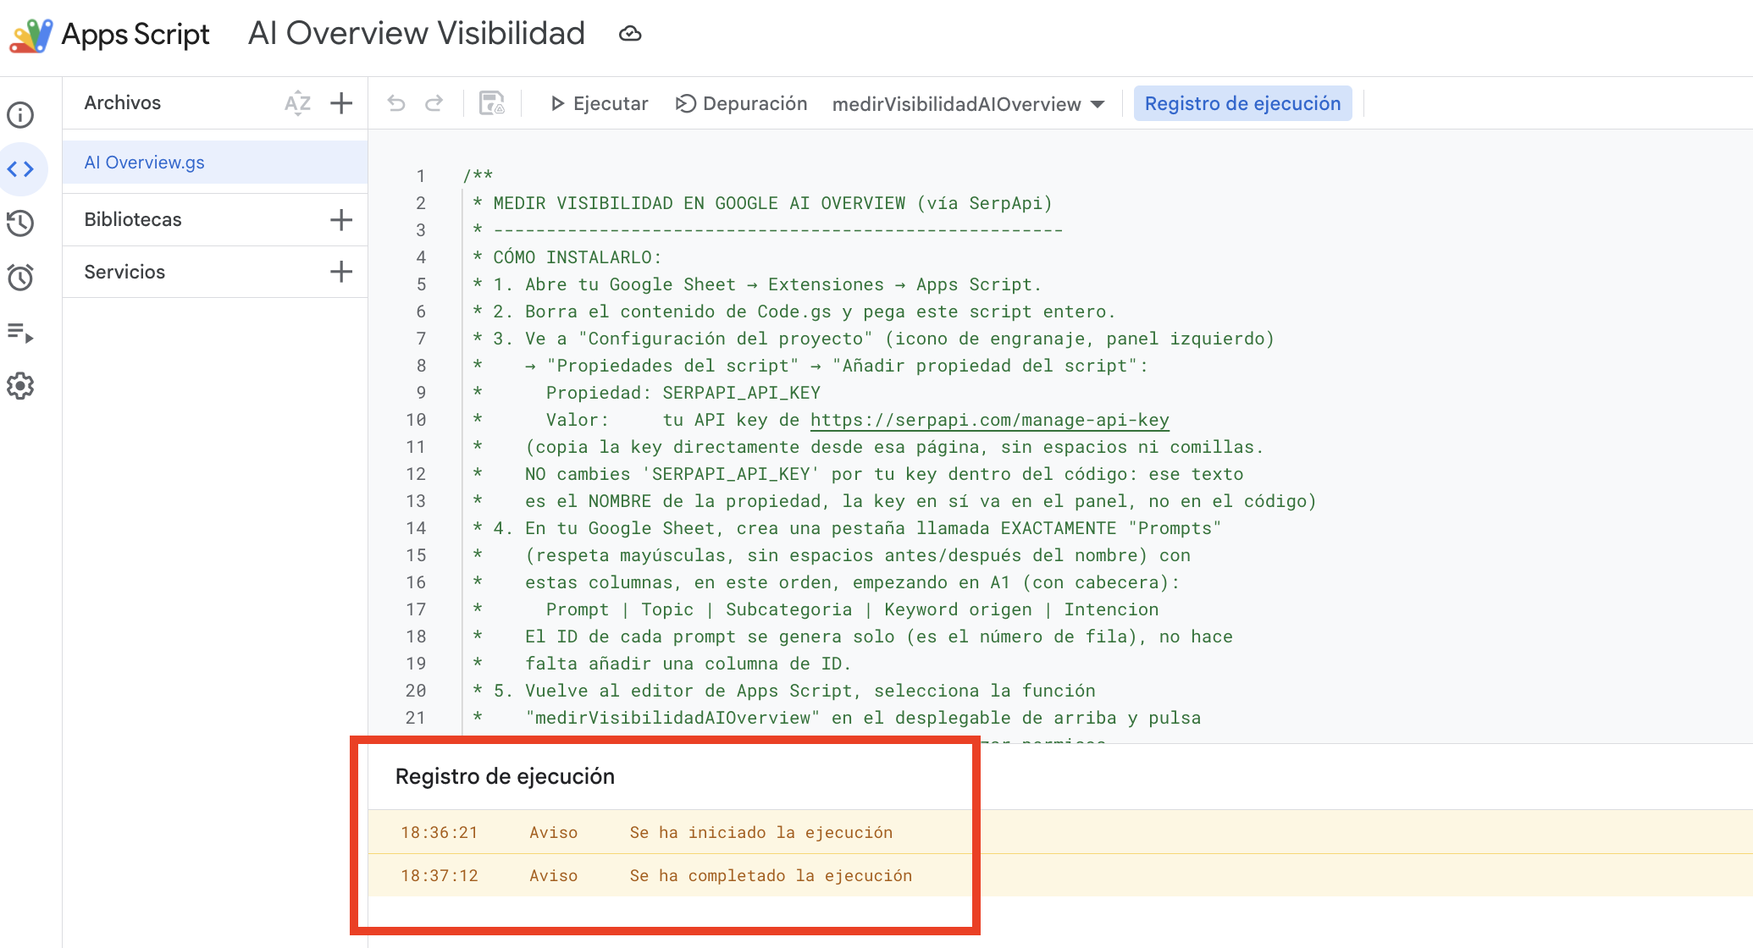Open the Triggers alarm clock icon
Viewport: 1753px width, 948px height.
20,278
